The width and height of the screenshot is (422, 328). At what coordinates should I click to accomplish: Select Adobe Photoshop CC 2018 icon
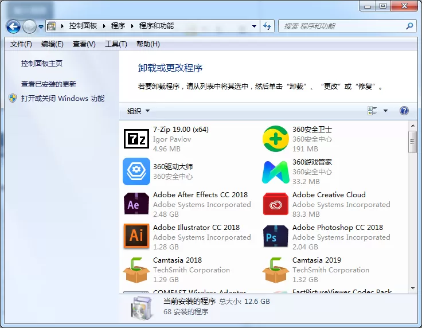coord(276,236)
